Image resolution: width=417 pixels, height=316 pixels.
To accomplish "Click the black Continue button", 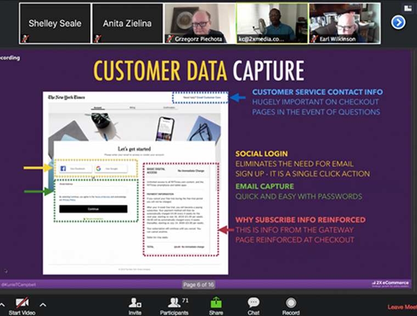I will (93, 209).
